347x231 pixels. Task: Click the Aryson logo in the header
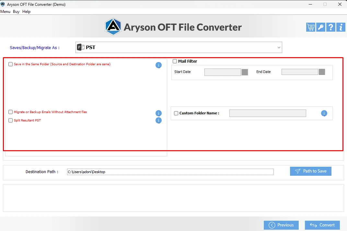(x=113, y=27)
